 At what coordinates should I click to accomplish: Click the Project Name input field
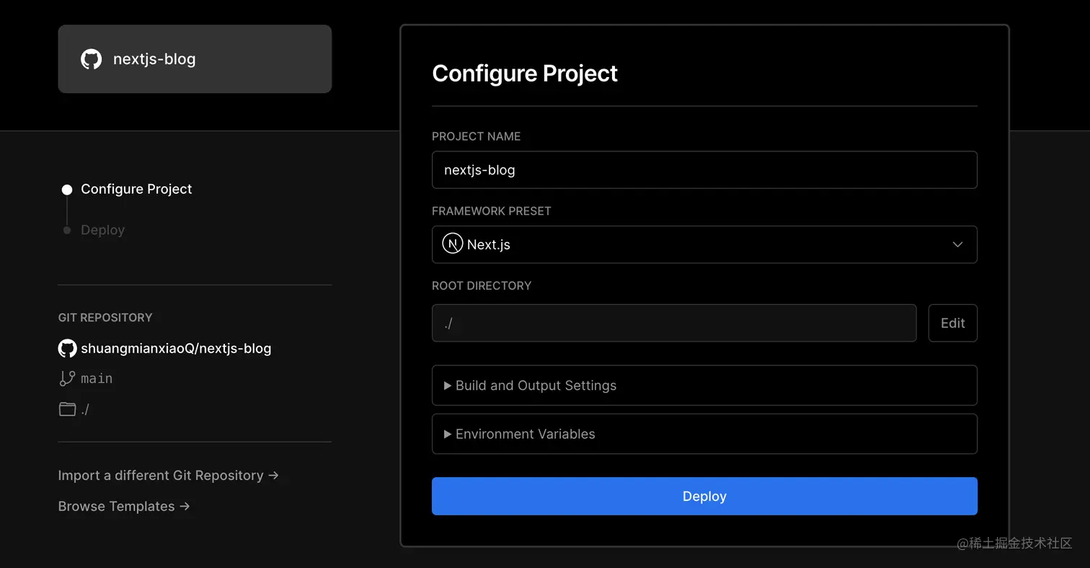click(x=704, y=170)
